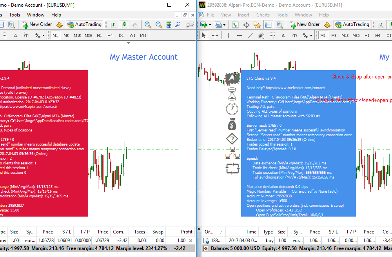The height and width of the screenshot is (257, 392).
Task: Open Data Window crosshair icon in Client window
Action: (x=246, y=25)
